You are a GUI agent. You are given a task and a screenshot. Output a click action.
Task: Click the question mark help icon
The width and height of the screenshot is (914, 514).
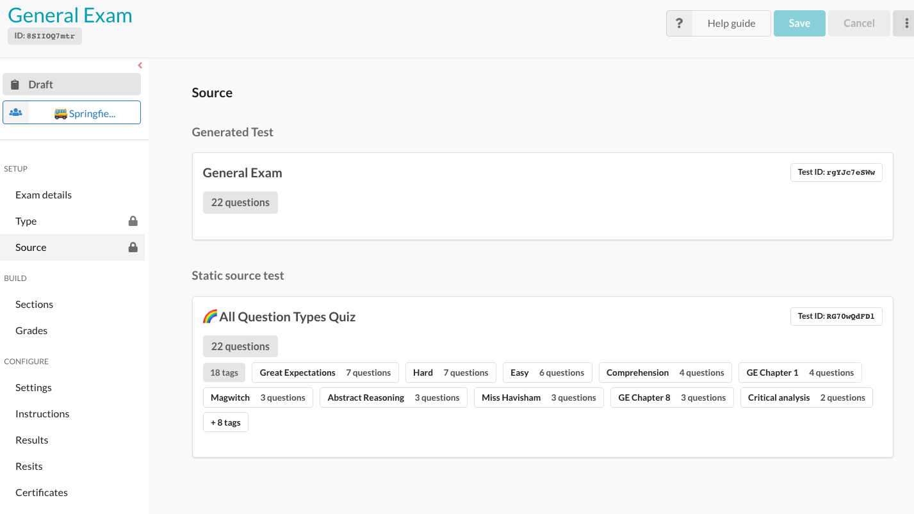tap(679, 24)
